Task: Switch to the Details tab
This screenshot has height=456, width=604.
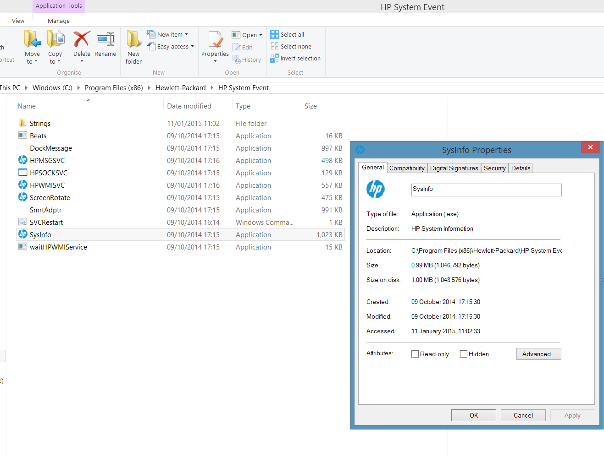Action: [521, 168]
